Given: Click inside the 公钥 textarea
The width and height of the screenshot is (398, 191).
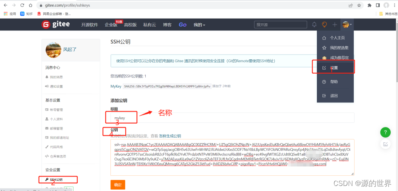Looking at the screenshot, I should [232, 157].
